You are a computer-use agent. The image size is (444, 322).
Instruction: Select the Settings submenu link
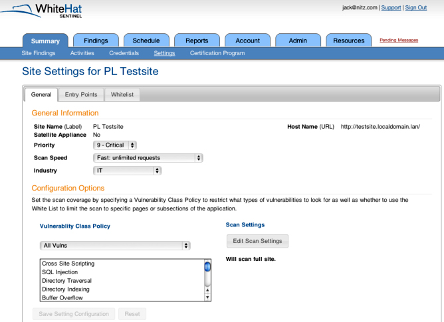click(x=164, y=53)
